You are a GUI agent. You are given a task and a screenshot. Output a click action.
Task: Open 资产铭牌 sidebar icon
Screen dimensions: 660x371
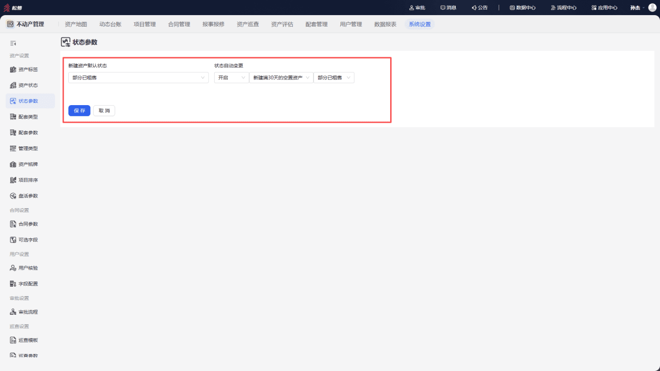click(x=13, y=164)
